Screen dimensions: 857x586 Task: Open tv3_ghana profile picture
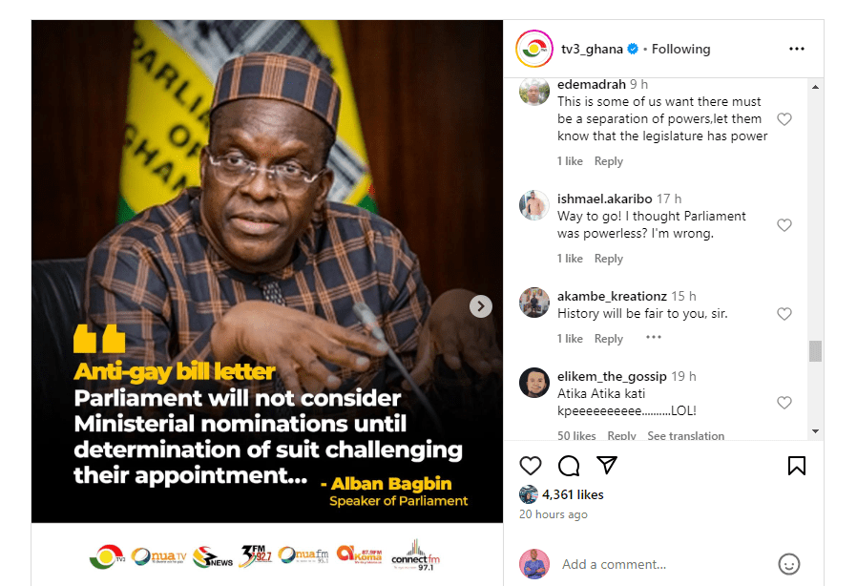point(534,49)
